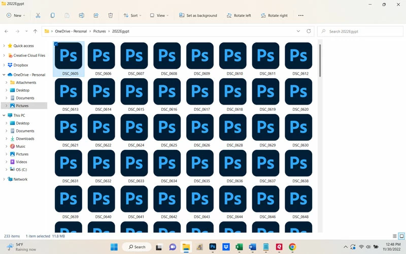Go back with the left arrow
Image resolution: width=406 pixels, height=254 pixels.
point(7,31)
